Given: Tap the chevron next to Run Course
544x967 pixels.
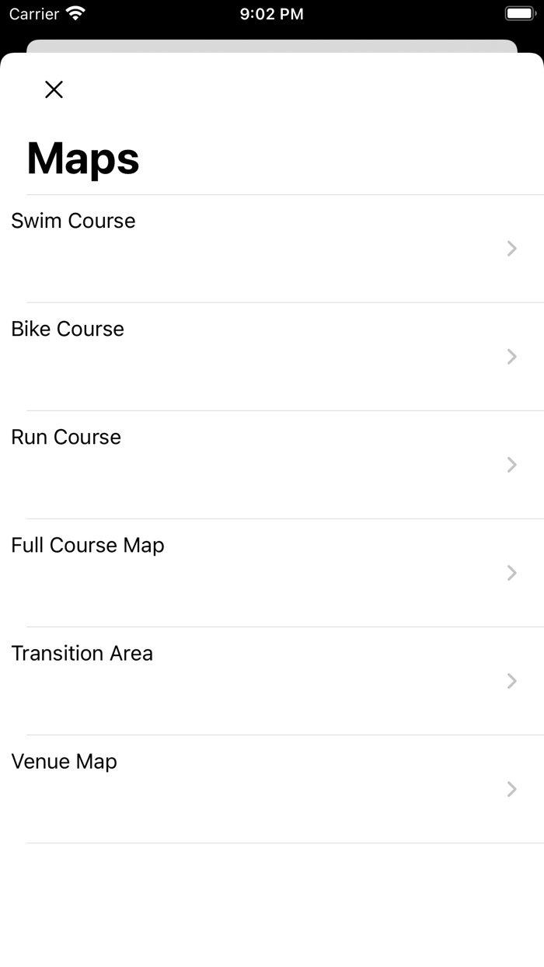Looking at the screenshot, I should [511, 464].
